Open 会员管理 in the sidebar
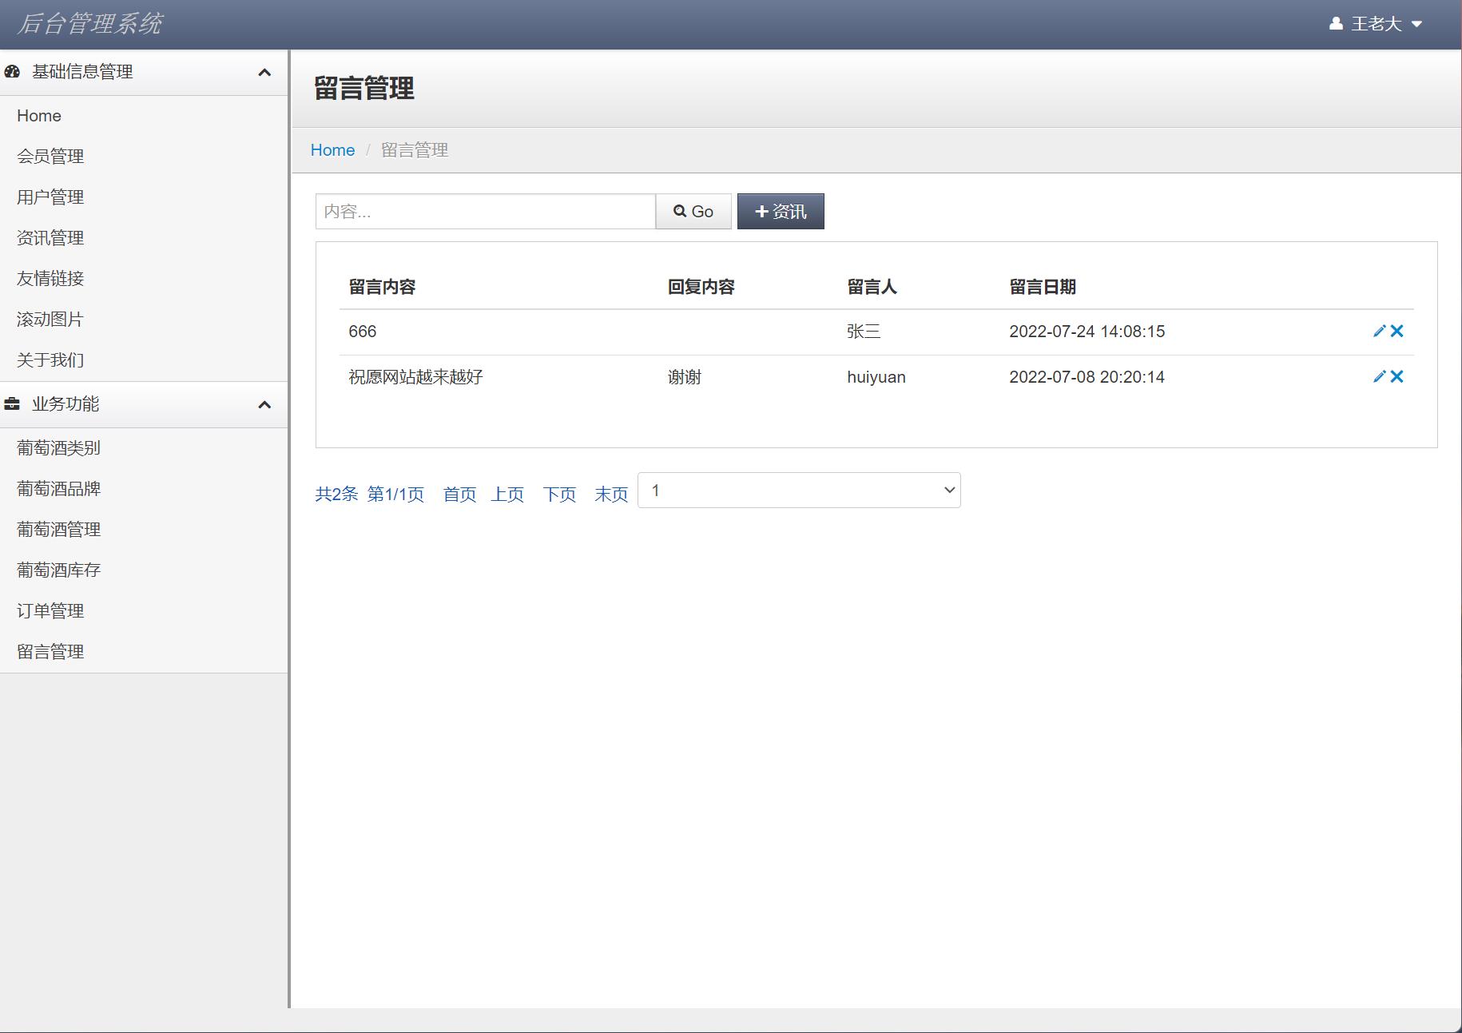The width and height of the screenshot is (1462, 1033). coord(50,157)
